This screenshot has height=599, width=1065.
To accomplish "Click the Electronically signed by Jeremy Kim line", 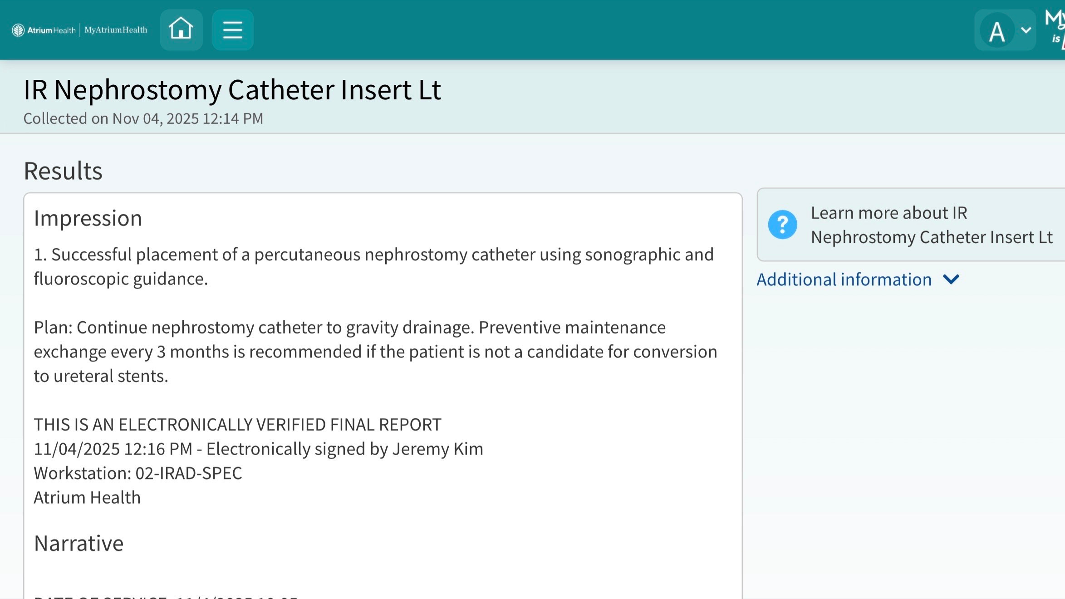I will (x=258, y=449).
